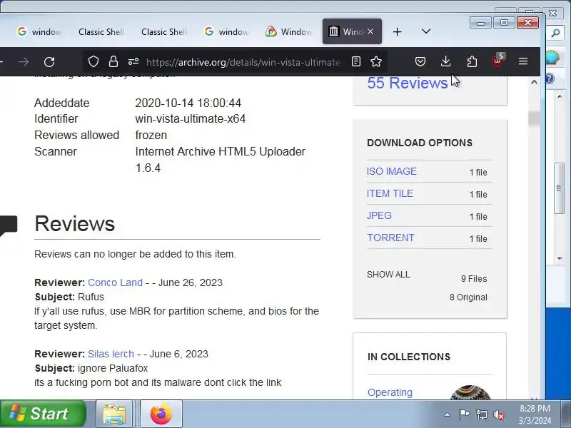The image size is (571, 428).
Task: Open reviewer Conco Land profile
Action: click(x=115, y=282)
